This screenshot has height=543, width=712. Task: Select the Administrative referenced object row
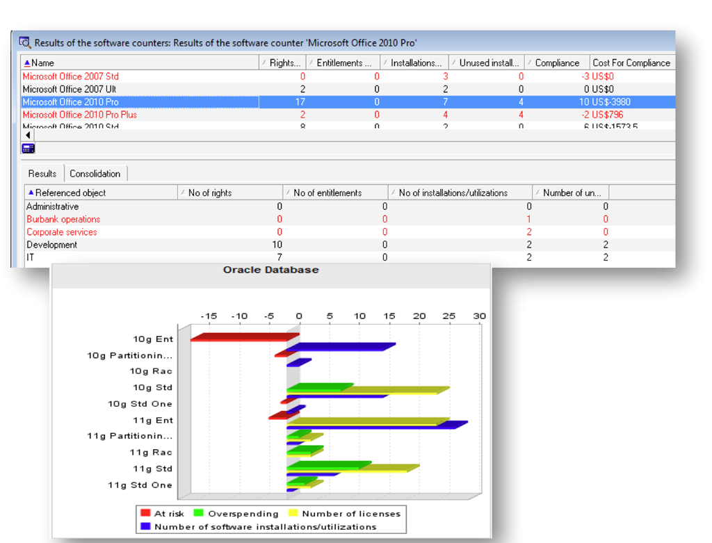350,206
